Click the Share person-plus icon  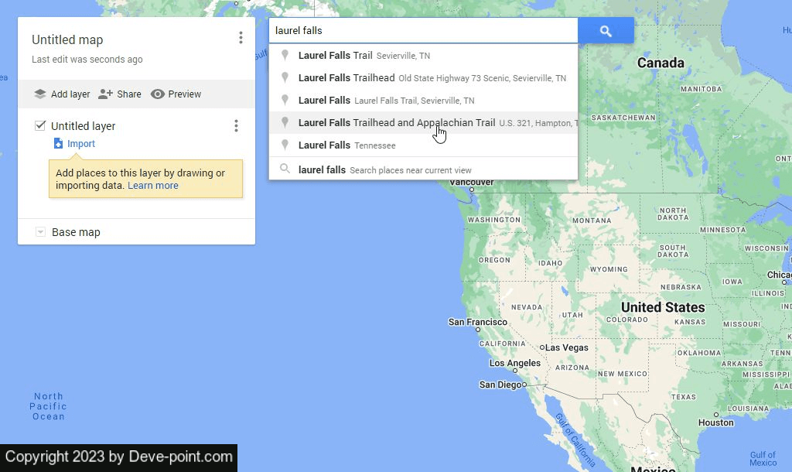106,94
